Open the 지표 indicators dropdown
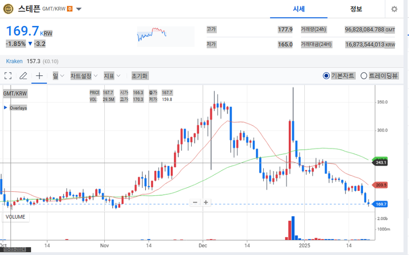 tap(112, 76)
